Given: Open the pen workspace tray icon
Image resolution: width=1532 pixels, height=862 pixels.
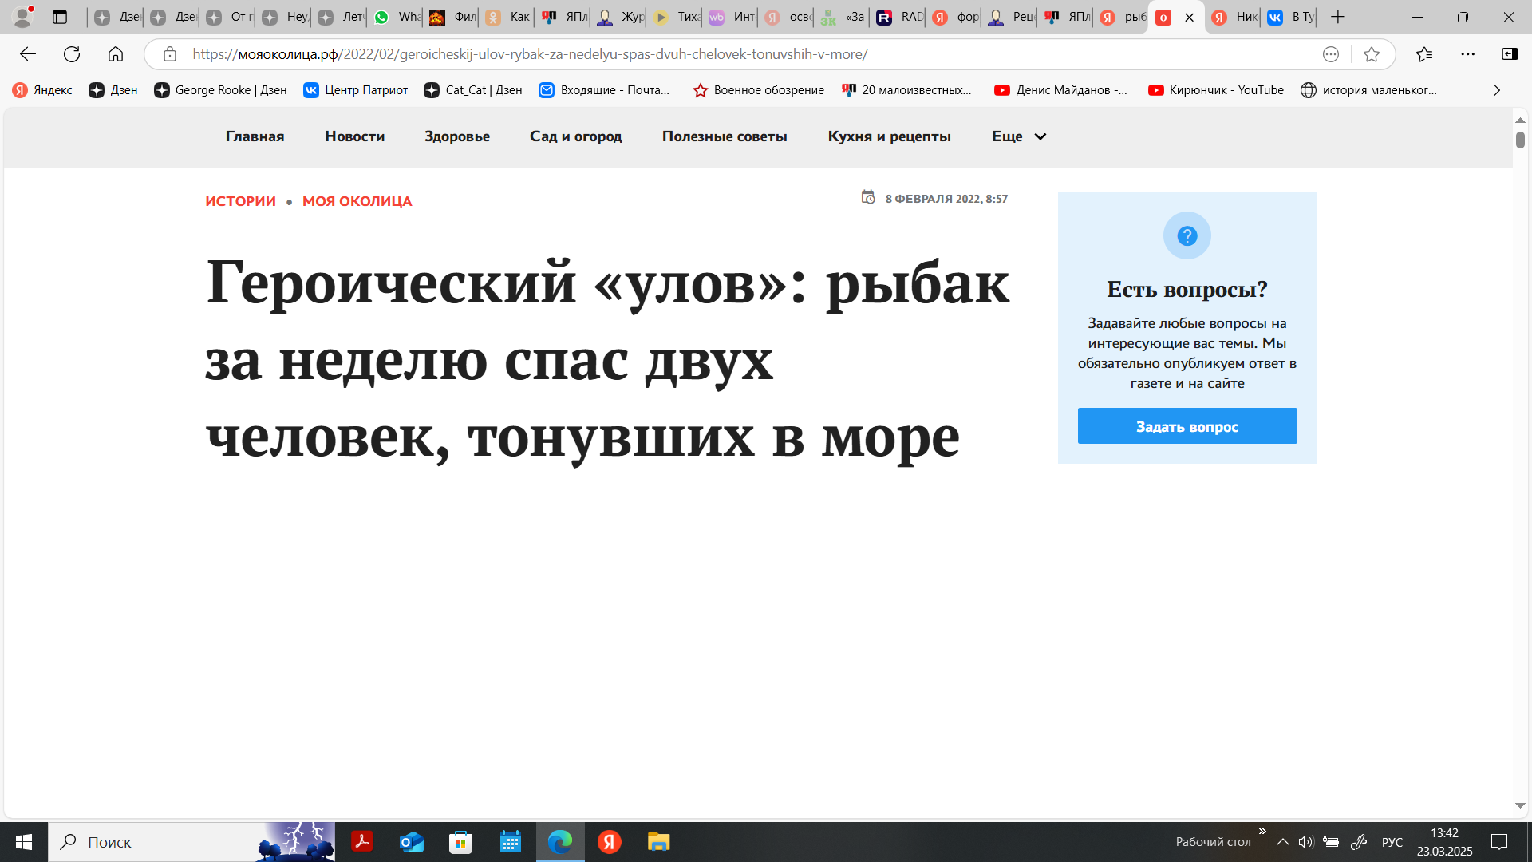Looking at the screenshot, I should [1359, 842].
